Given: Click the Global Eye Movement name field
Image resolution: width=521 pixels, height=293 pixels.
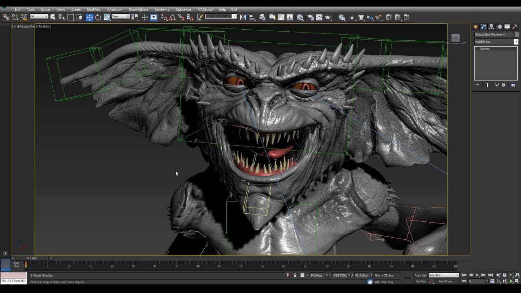Looking at the screenshot, I should click(x=494, y=35).
